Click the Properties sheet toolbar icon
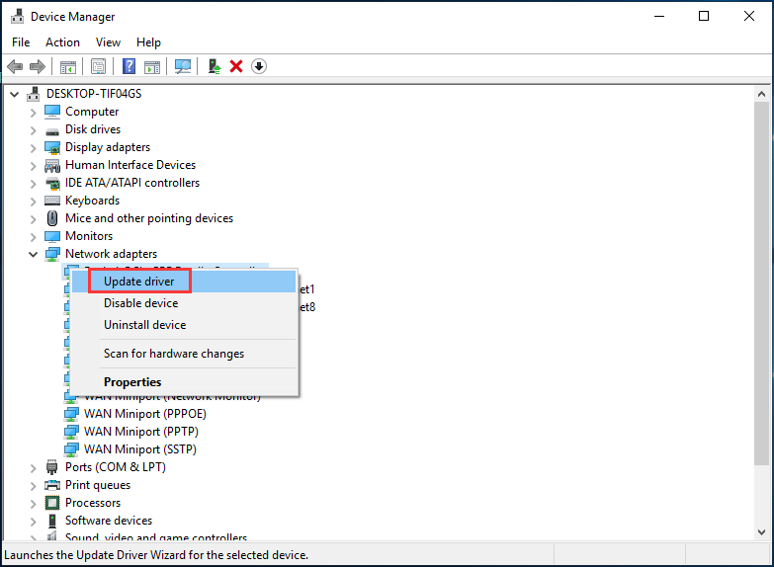Screen dimensions: 774x567 [x=98, y=66]
